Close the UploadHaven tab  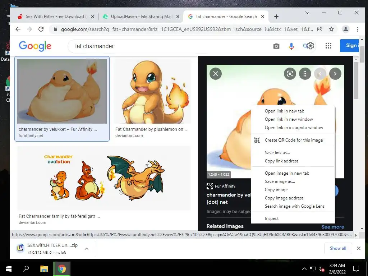[x=178, y=17]
